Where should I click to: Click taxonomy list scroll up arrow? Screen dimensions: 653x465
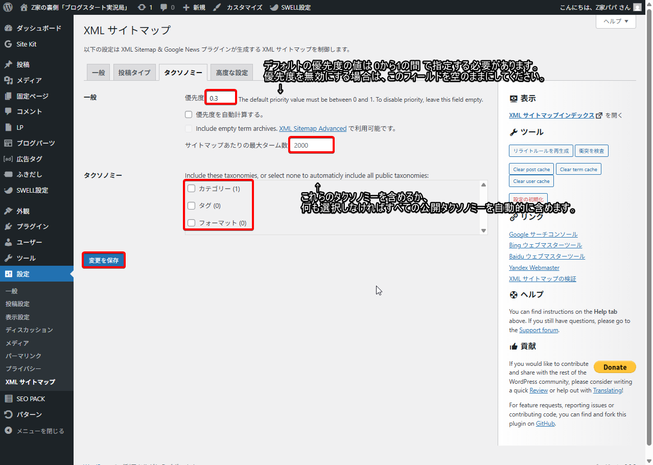pyautogui.click(x=483, y=185)
